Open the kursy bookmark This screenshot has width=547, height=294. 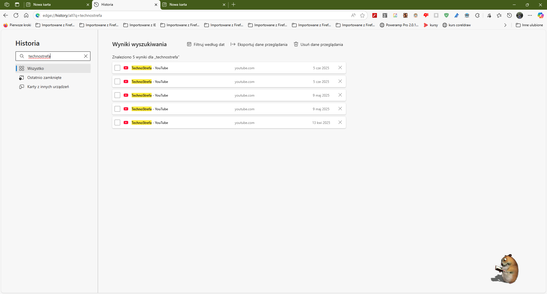431,25
